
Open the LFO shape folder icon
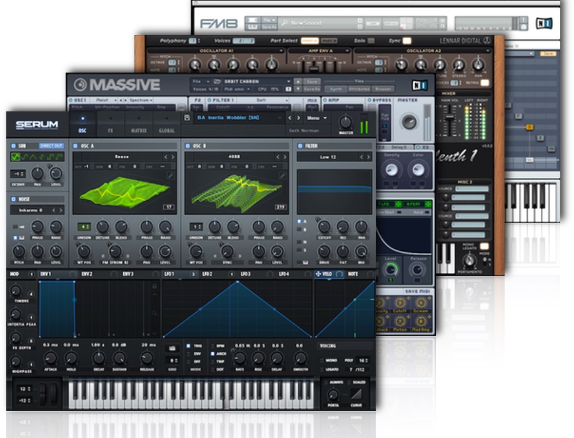[171, 348]
